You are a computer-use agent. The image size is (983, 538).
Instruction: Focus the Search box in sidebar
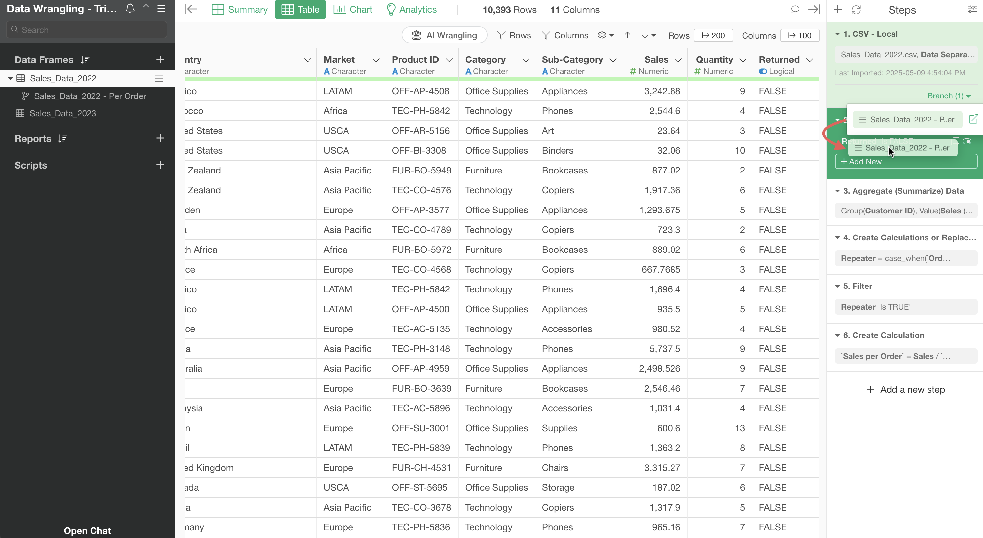click(87, 30)
